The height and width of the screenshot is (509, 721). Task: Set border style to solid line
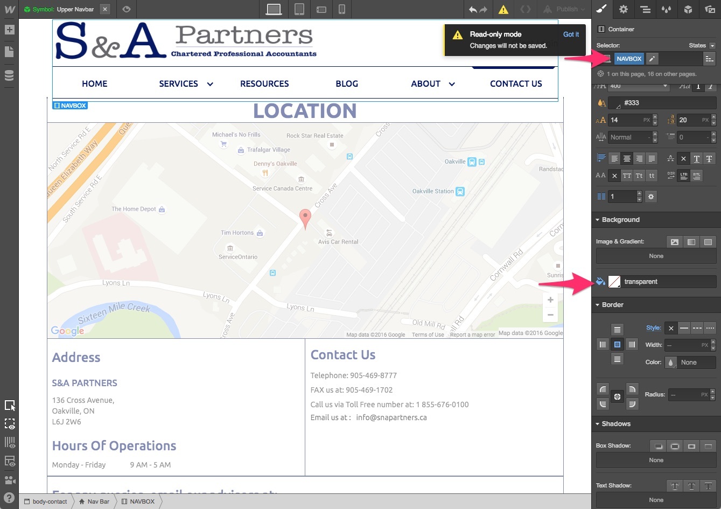[684, 328]
